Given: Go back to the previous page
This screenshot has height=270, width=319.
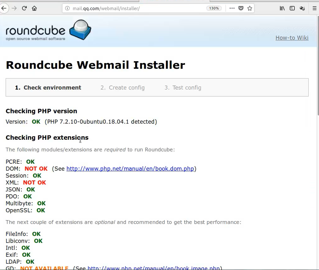Looking at the screenshot, I should [x=4, y=8].
